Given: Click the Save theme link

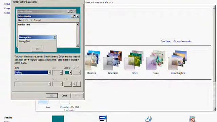Looking at the screenshot, I should click(166, 41).
